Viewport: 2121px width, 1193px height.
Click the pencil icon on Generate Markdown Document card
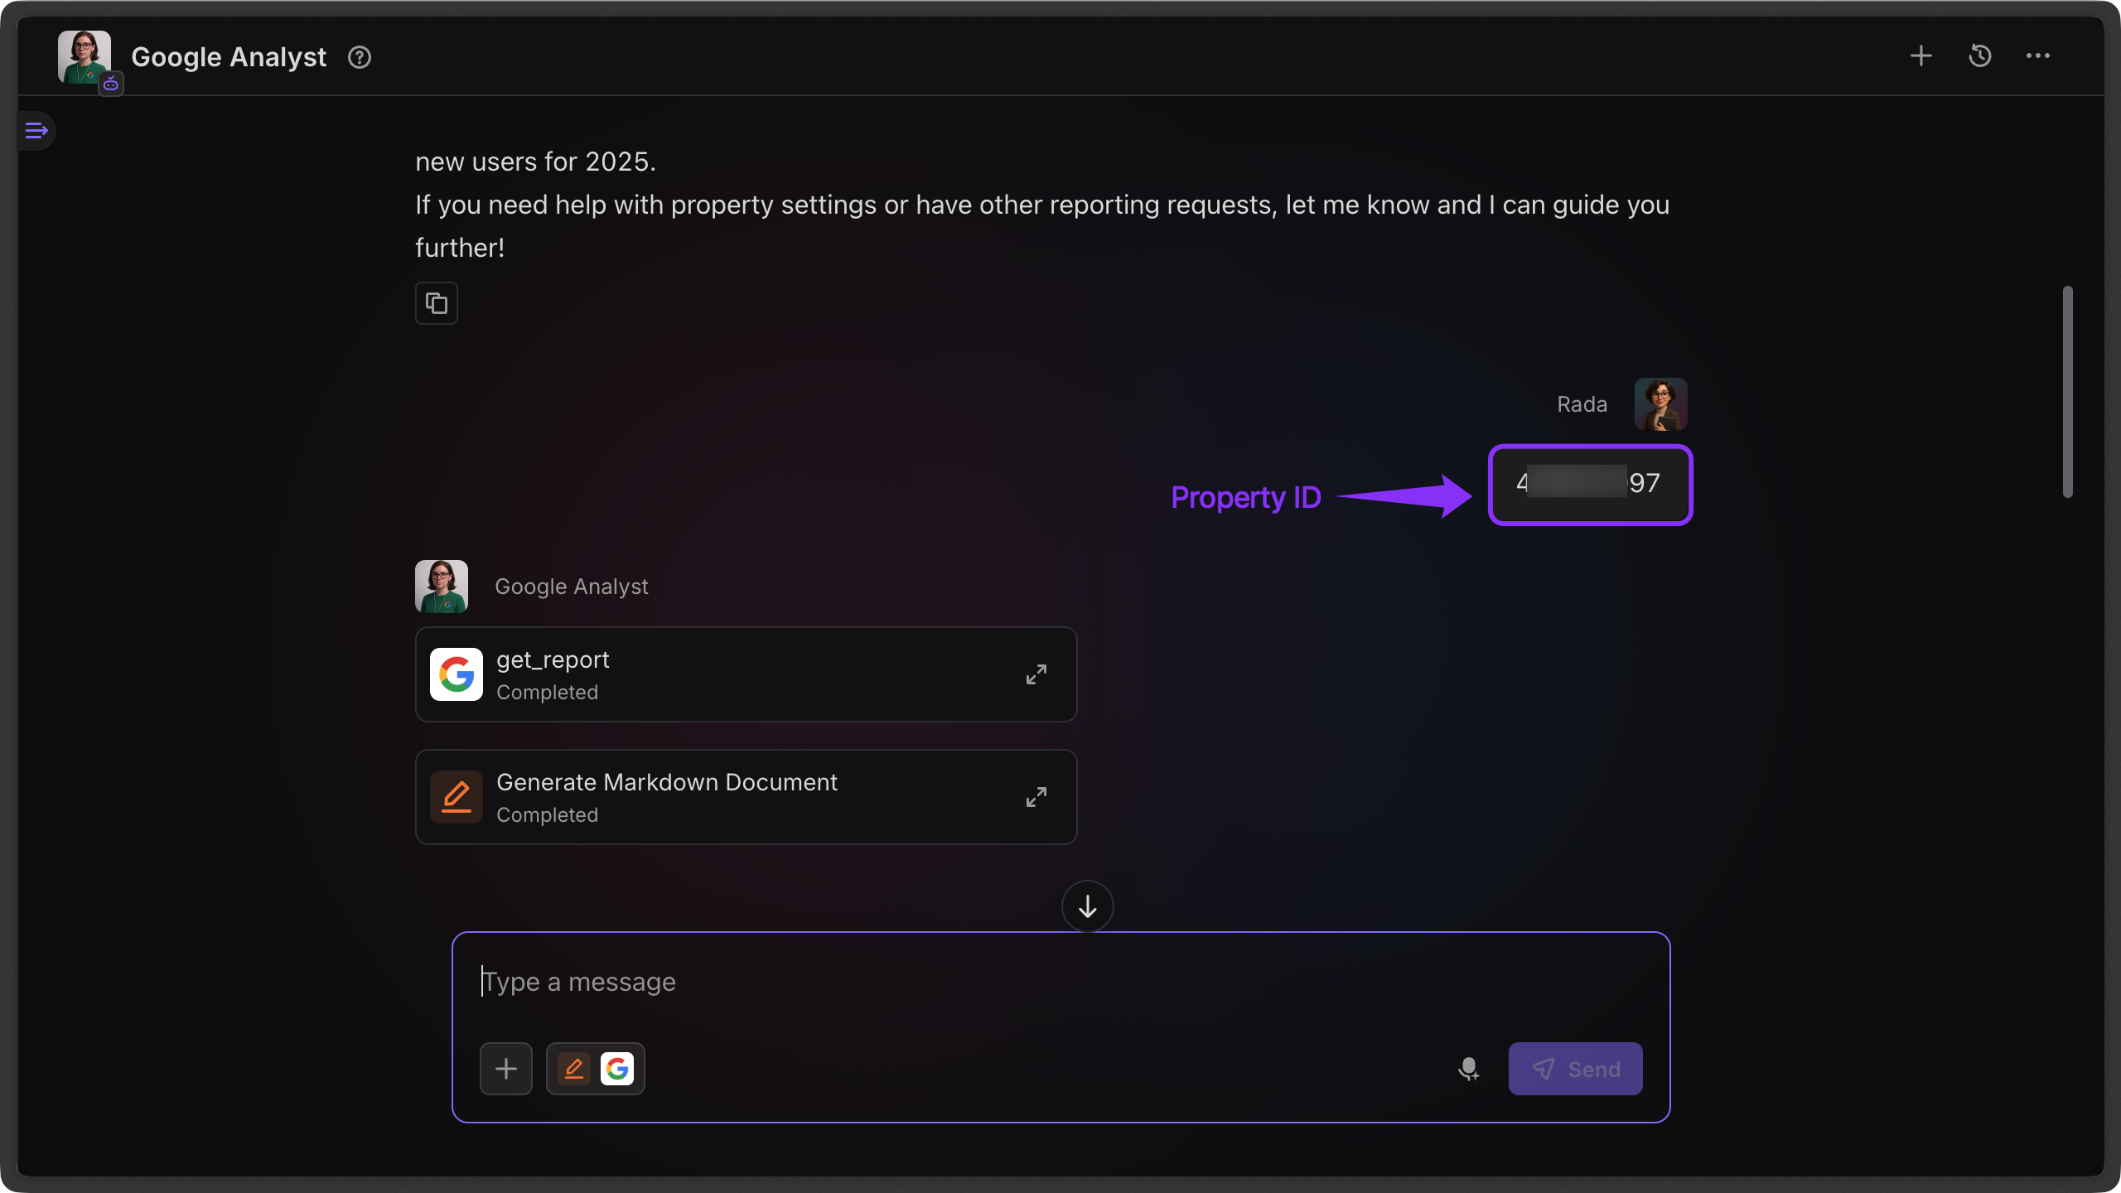click(x=456, y=796)
